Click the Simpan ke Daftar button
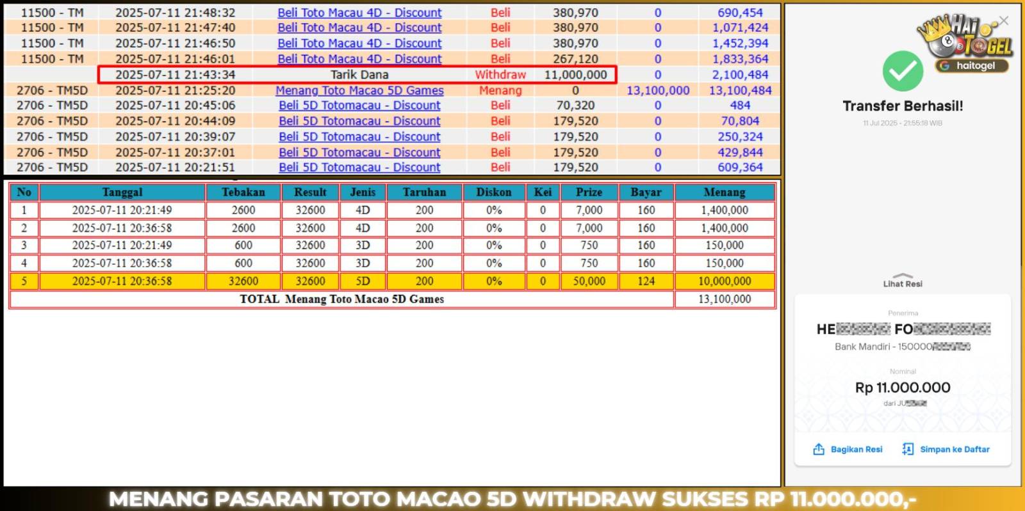 [x=946, y=449]
